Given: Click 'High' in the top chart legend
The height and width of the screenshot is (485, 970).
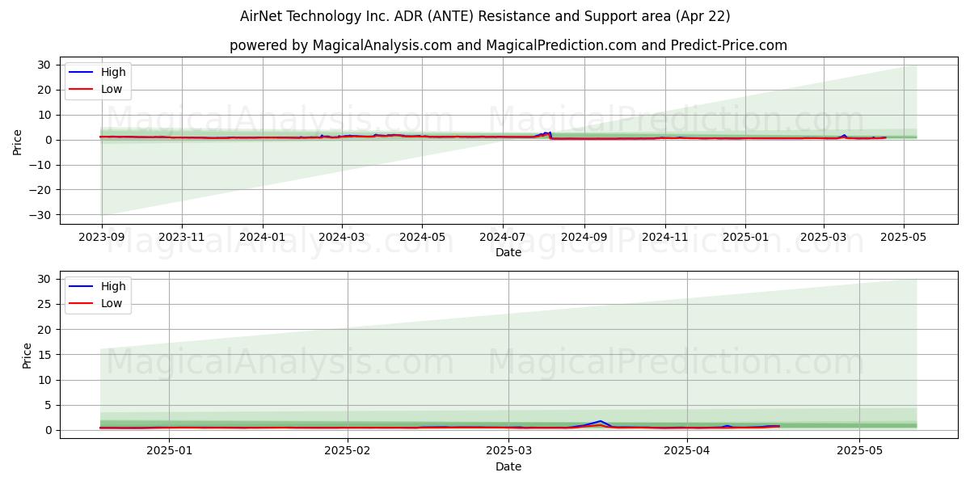Looking at the screenshot, I should 113,72.
